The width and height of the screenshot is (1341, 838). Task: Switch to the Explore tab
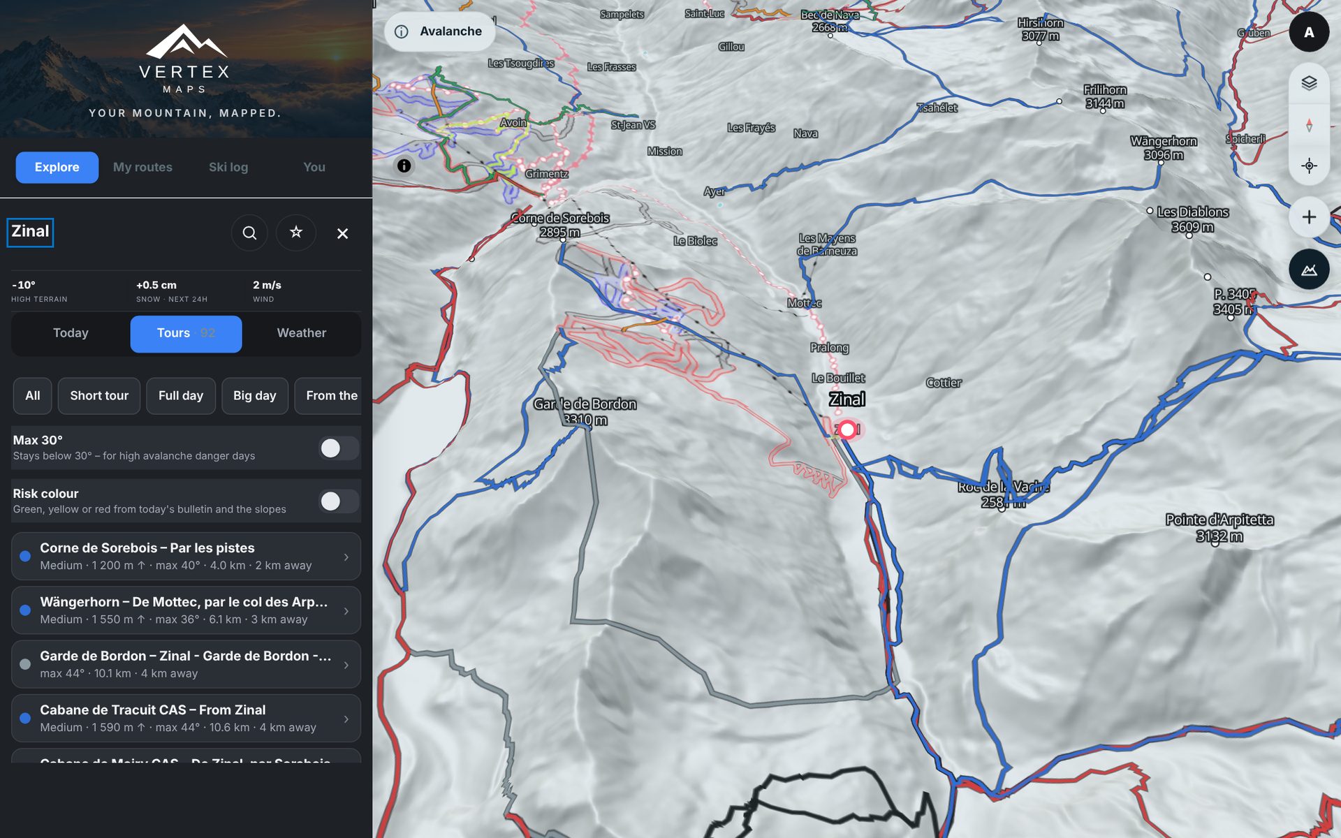point(57,168)
